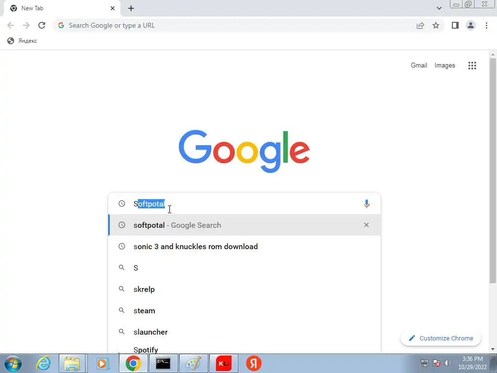The height and width of the screenshot is (373, 497).
Task: Select the New Tab browser tab
Action: [62, 9]
